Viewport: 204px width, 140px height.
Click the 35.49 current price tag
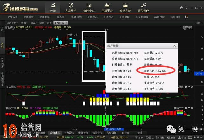pos(199,74)
